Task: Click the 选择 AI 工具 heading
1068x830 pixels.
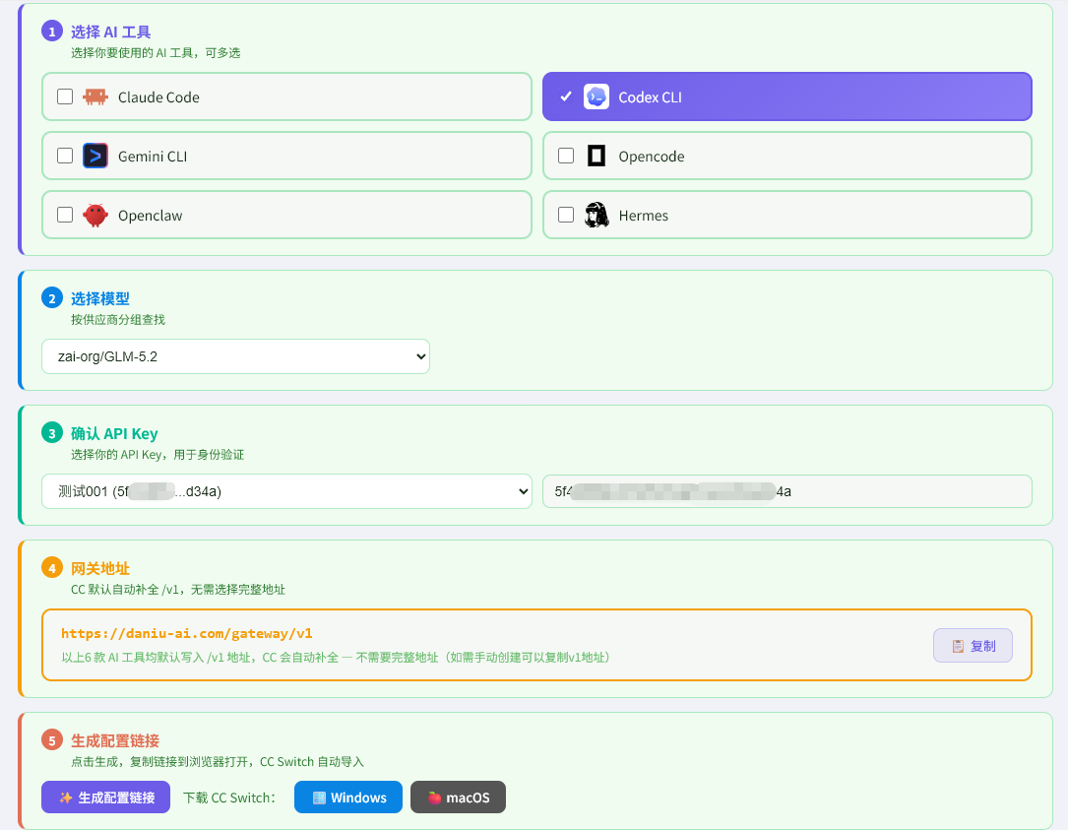Action: [111, 32]
